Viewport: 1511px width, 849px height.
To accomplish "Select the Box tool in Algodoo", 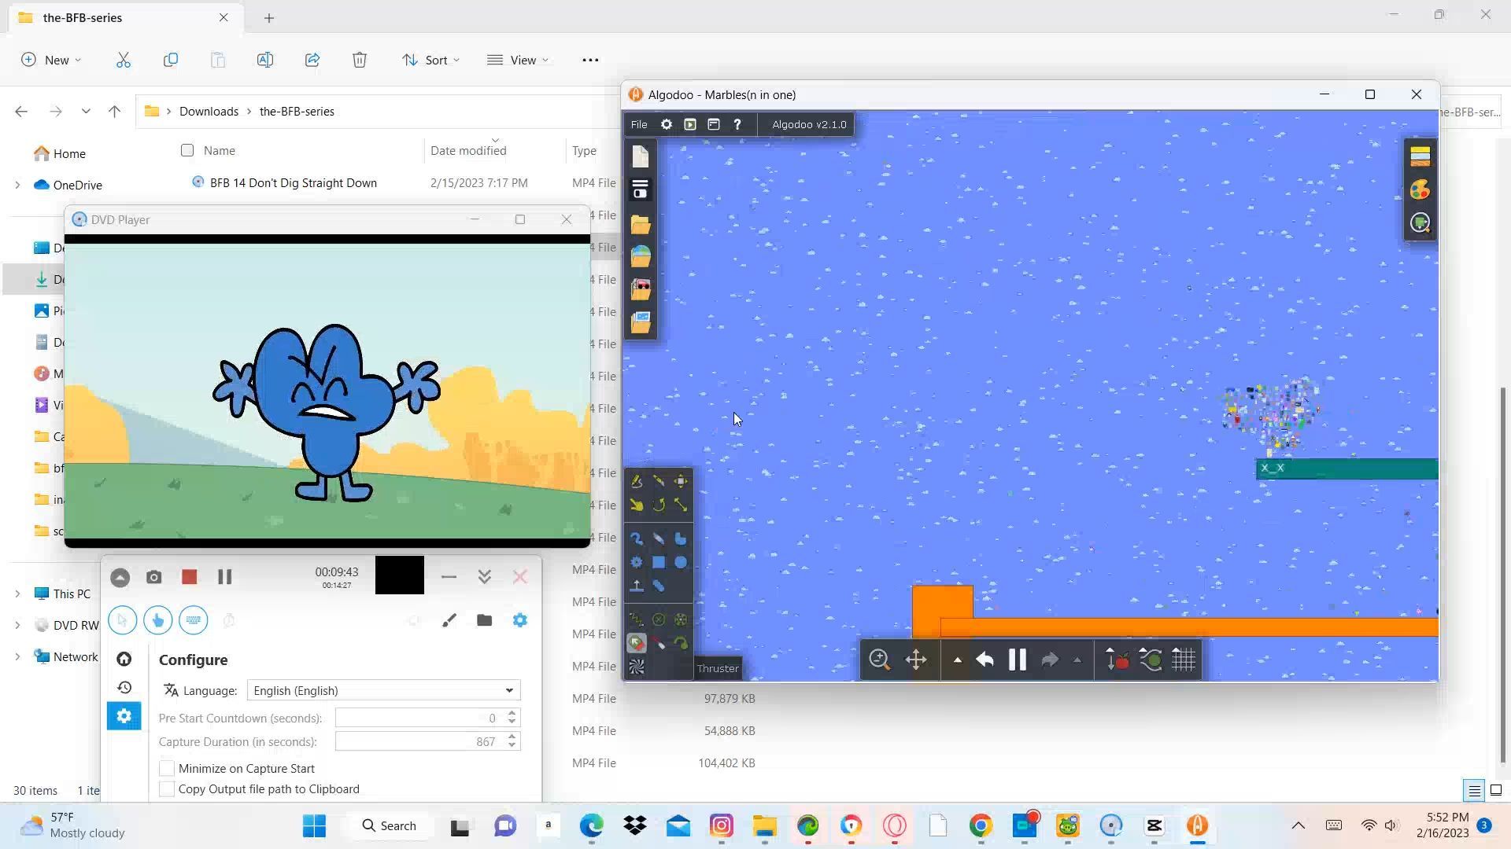I will click(659, 562).
